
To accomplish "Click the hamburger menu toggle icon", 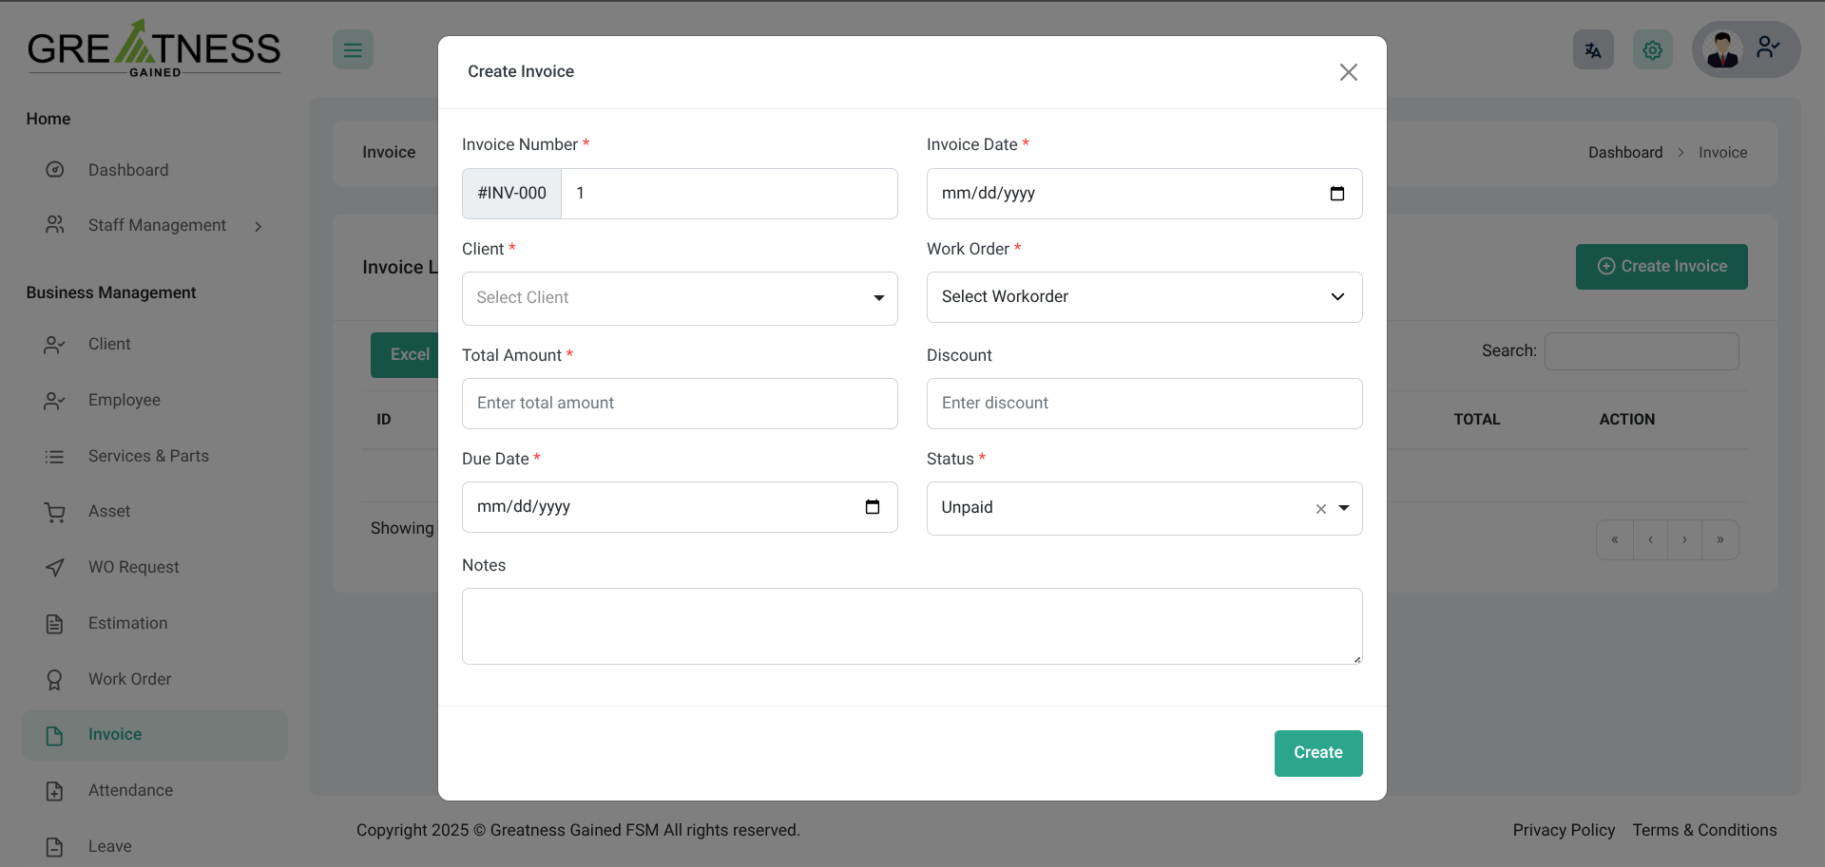I will pyautogui.click(x=353, y=49).
